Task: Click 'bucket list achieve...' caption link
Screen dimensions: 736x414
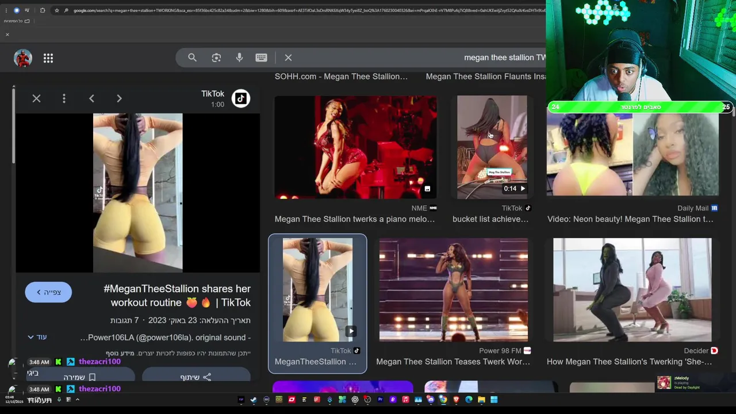Action: tap(490, 219)
